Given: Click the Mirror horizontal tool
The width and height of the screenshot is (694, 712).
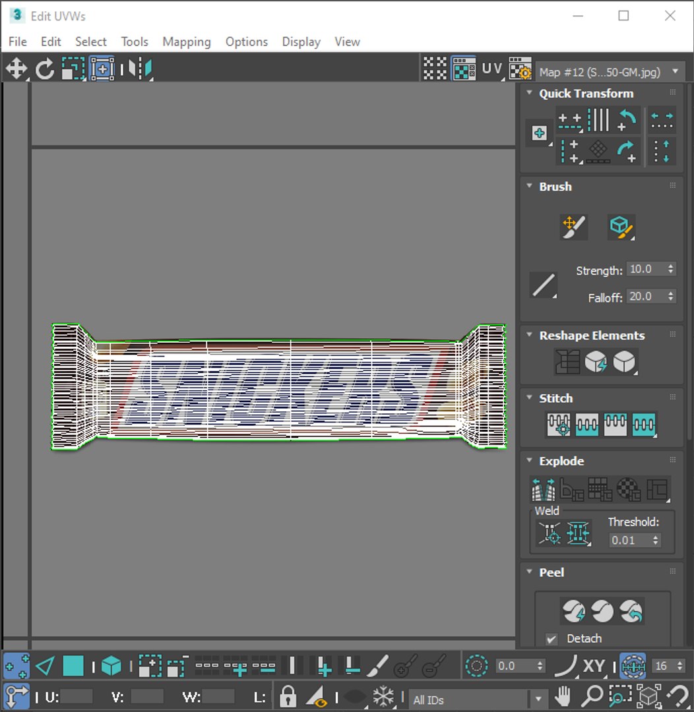Looking at the screenshot, I should point(140,69).
